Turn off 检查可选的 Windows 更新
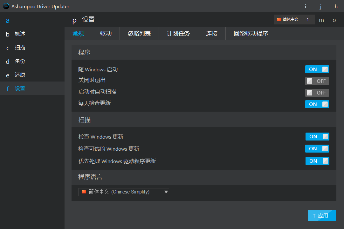The image size is (344, 229). click(x=317, y=148)
